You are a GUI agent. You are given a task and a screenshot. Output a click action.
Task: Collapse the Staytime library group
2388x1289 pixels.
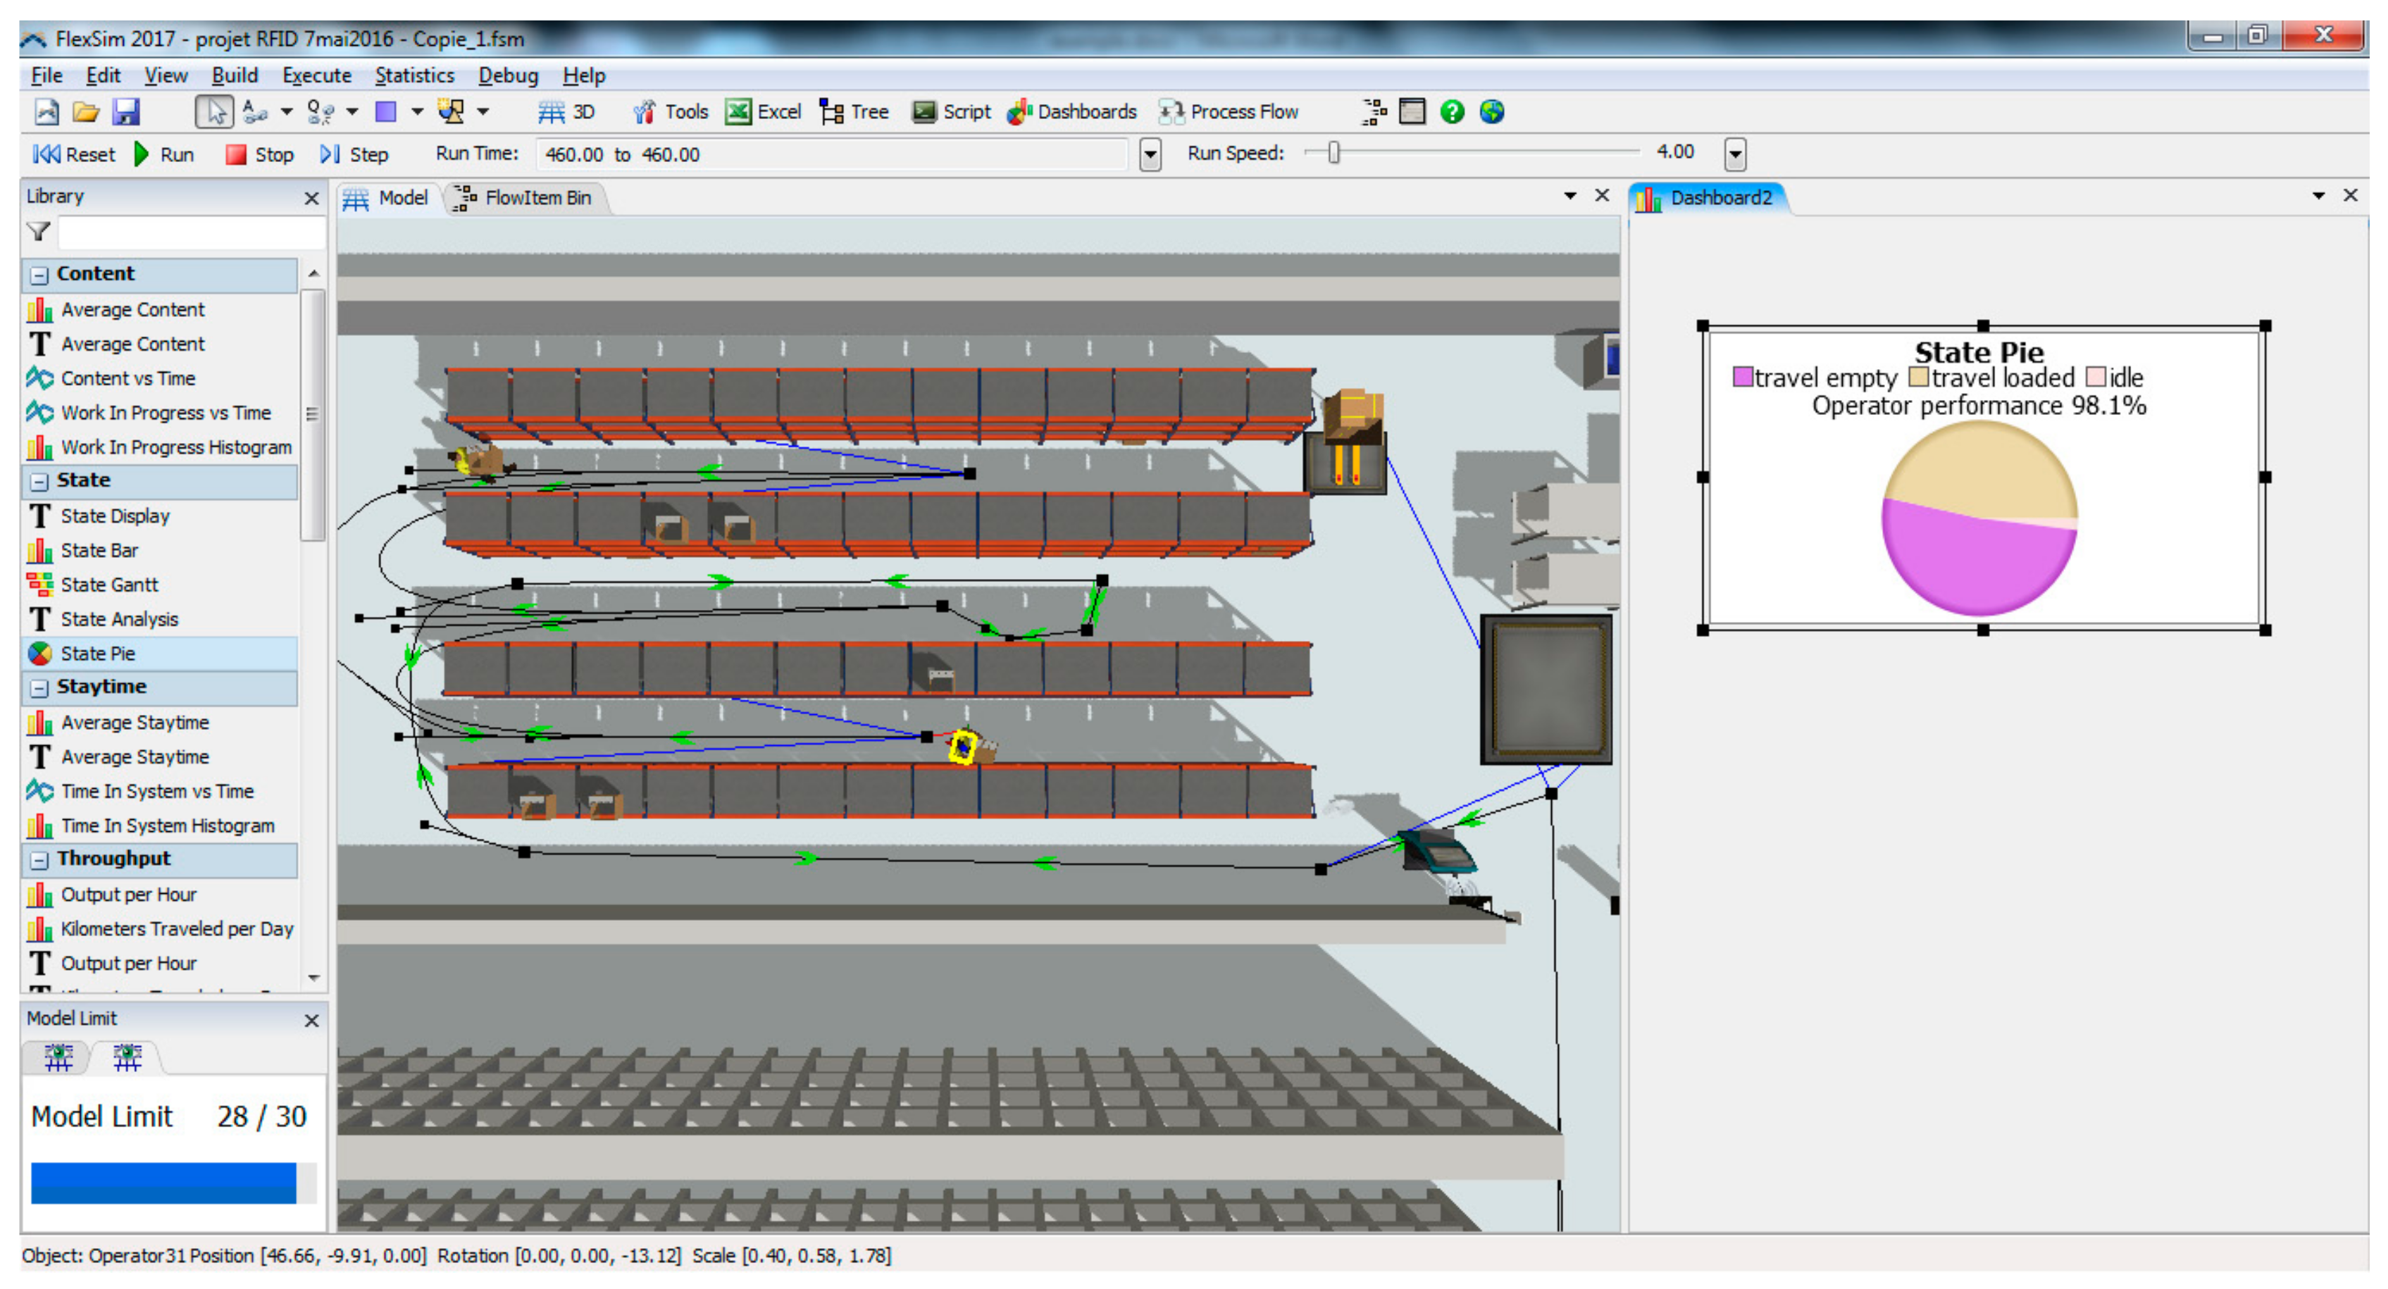pyautogui.click(x=39, y=687)
